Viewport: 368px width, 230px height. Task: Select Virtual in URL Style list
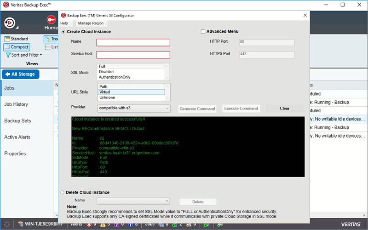[x=131, y=92]
